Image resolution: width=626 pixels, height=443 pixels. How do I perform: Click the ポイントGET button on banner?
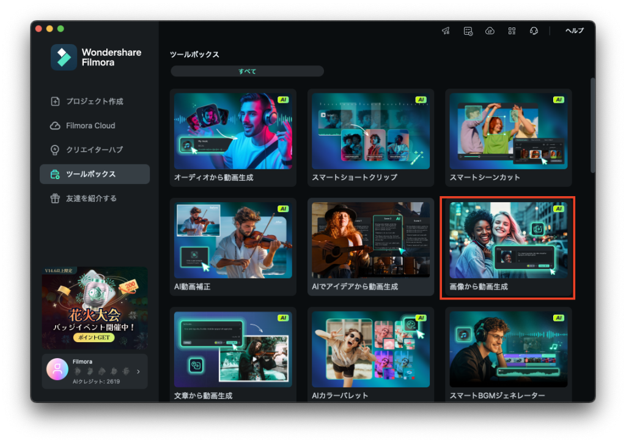94,337
